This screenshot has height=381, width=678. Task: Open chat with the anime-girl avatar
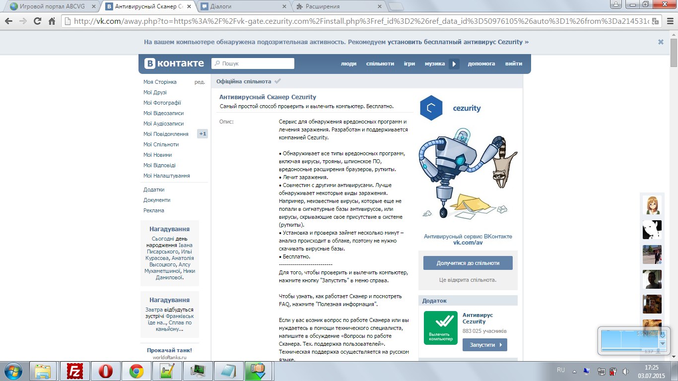point(652,205)
